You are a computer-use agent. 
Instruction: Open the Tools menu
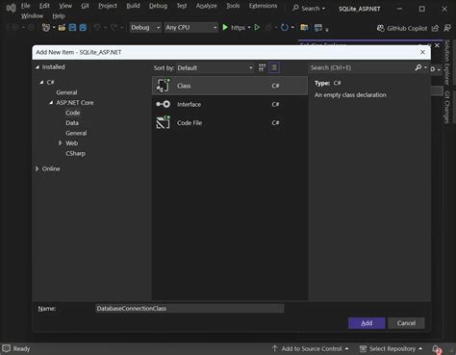[233, 6]
